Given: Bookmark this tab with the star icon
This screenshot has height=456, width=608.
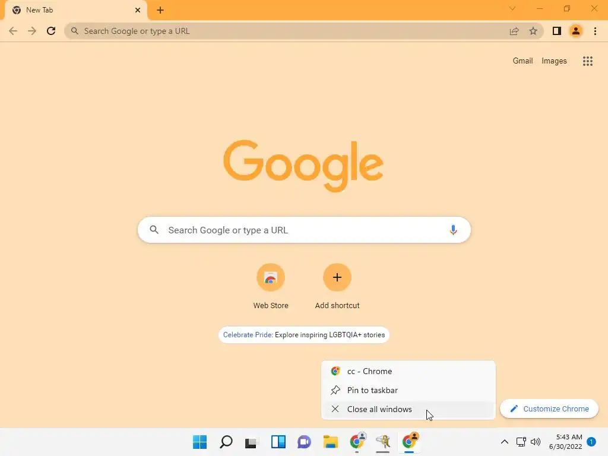Looking at the screenshot, I should 533,31.
